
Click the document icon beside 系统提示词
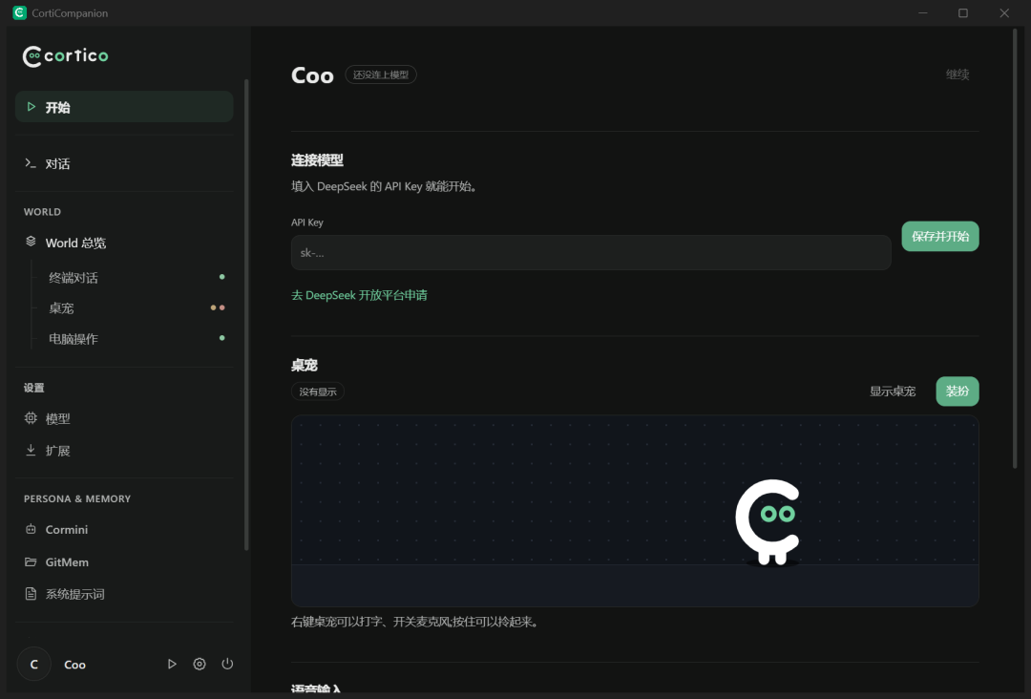31,594
